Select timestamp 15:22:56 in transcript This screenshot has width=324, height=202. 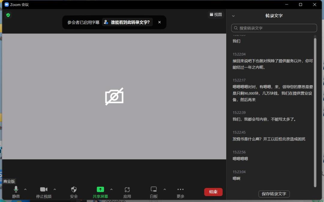pos(239,152)
